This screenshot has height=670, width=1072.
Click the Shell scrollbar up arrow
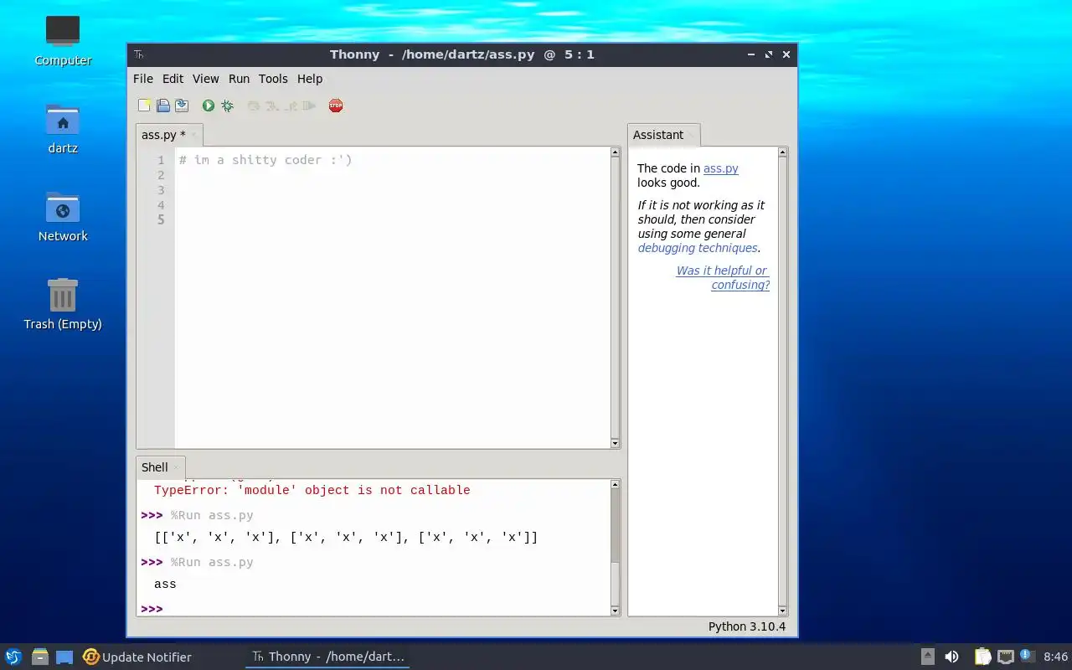click(x=615, y=484)
